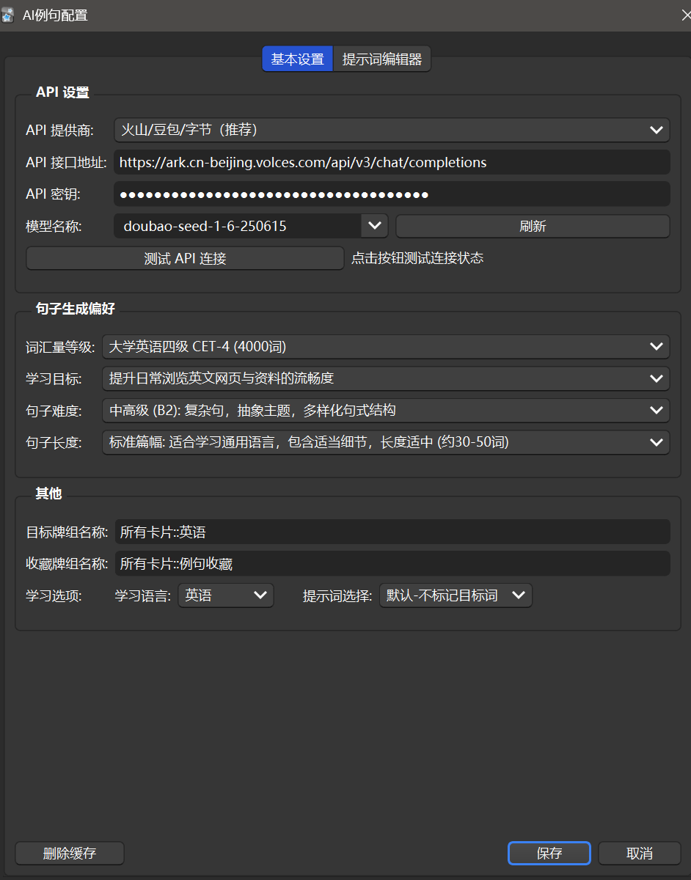Open the 提示词编辑器 tab

(382, 59)
